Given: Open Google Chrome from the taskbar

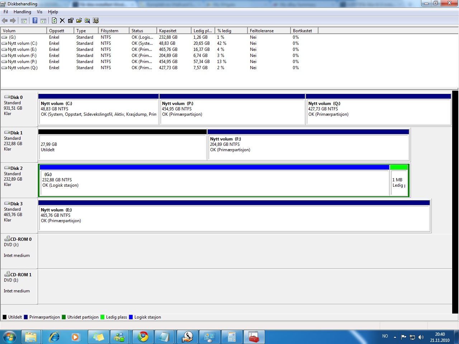Looking at the screenshot, I should tap(143, 337).
